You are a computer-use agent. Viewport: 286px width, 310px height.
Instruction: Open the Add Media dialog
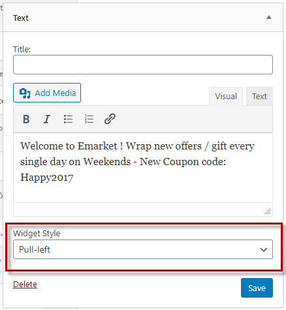click(47, 93)
